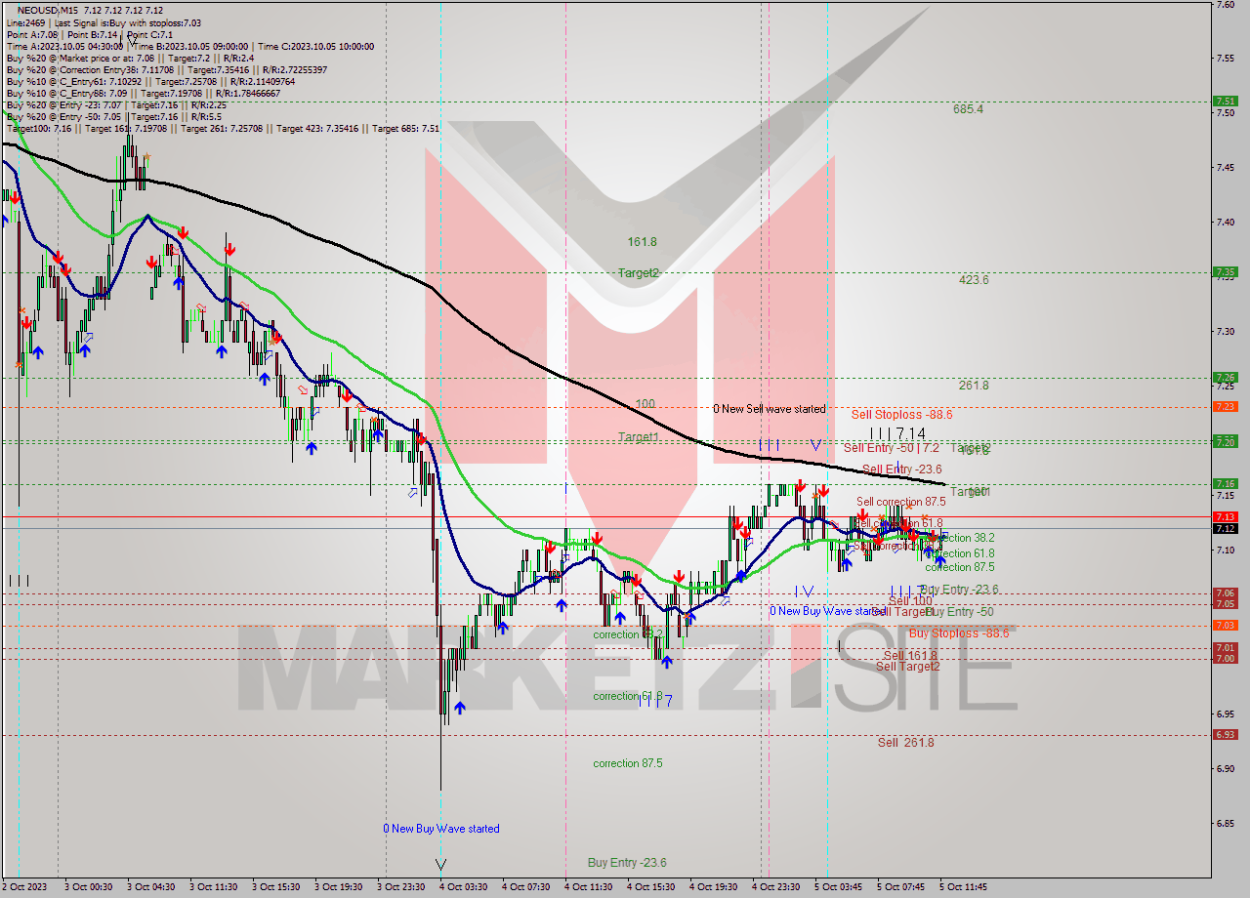Select the 'Sell Entry -23.6' label
Screen dimensions: 1250x898
point(901,469)
